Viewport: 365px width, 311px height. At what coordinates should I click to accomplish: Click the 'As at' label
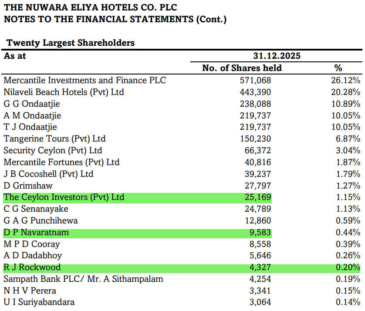coord(15,56)
